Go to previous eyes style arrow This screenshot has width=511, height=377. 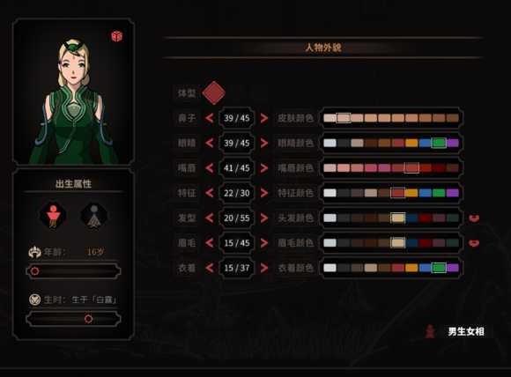209,143
